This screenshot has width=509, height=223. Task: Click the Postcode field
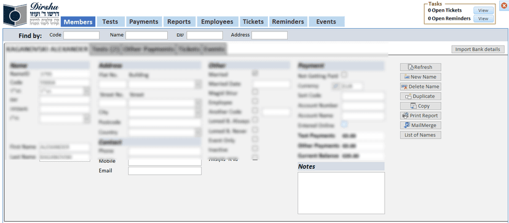165,123
